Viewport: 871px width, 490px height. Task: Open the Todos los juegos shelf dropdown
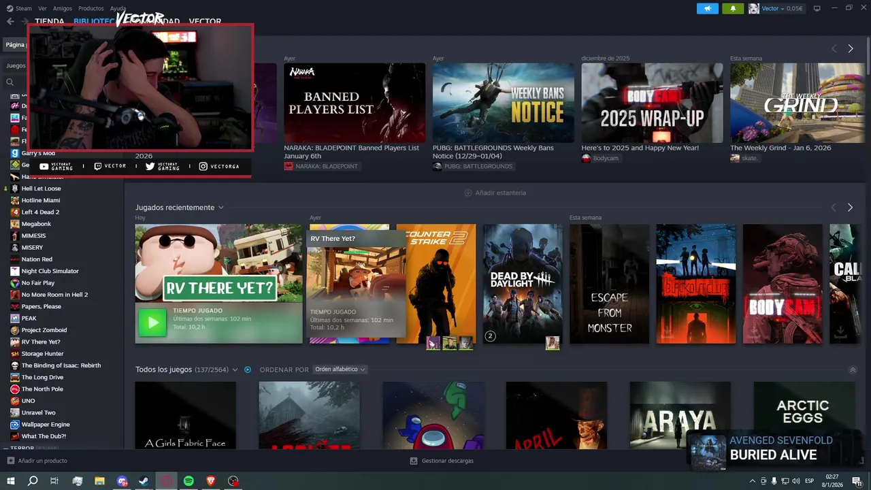(235, 370)
